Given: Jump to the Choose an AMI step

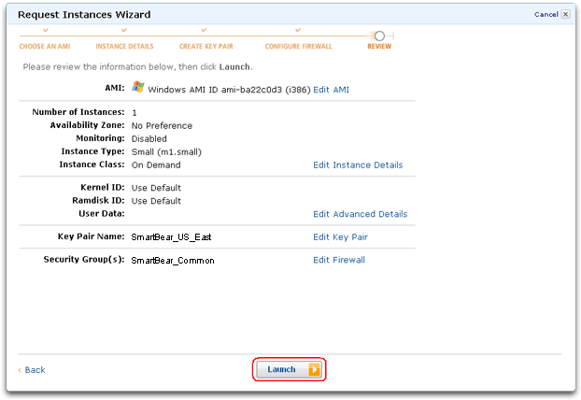Looking at the screenshot, I should click(x=45, y=47).
